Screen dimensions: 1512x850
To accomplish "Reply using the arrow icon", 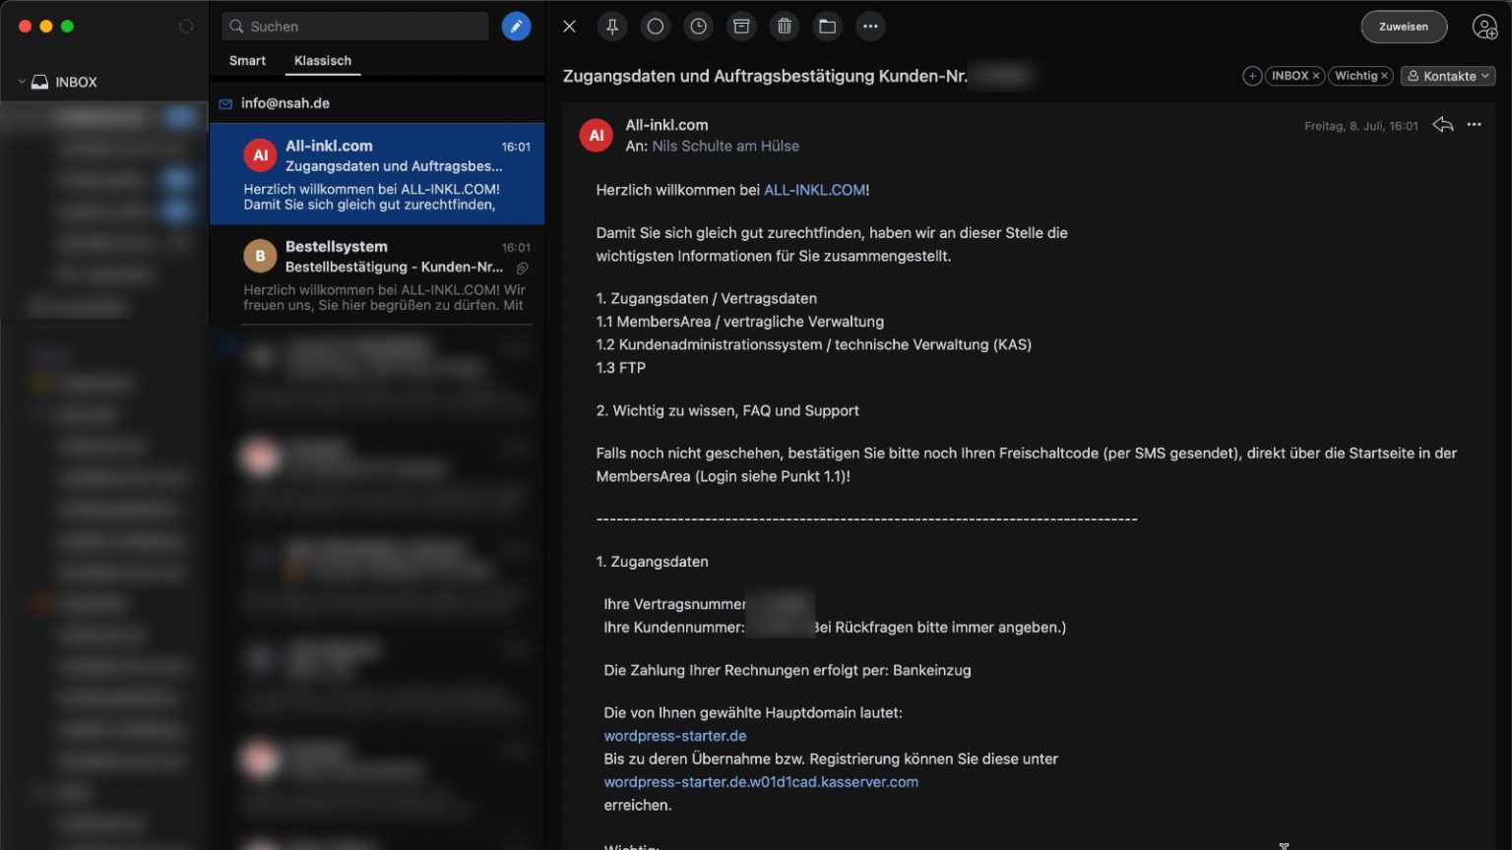I will [x=1443, y=125].
